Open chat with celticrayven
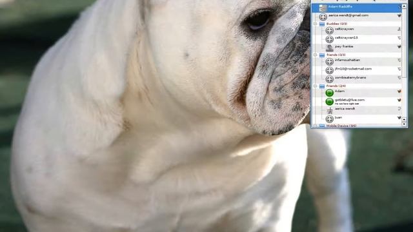Viewport: 413px width, 232px height. pos(344,29)
